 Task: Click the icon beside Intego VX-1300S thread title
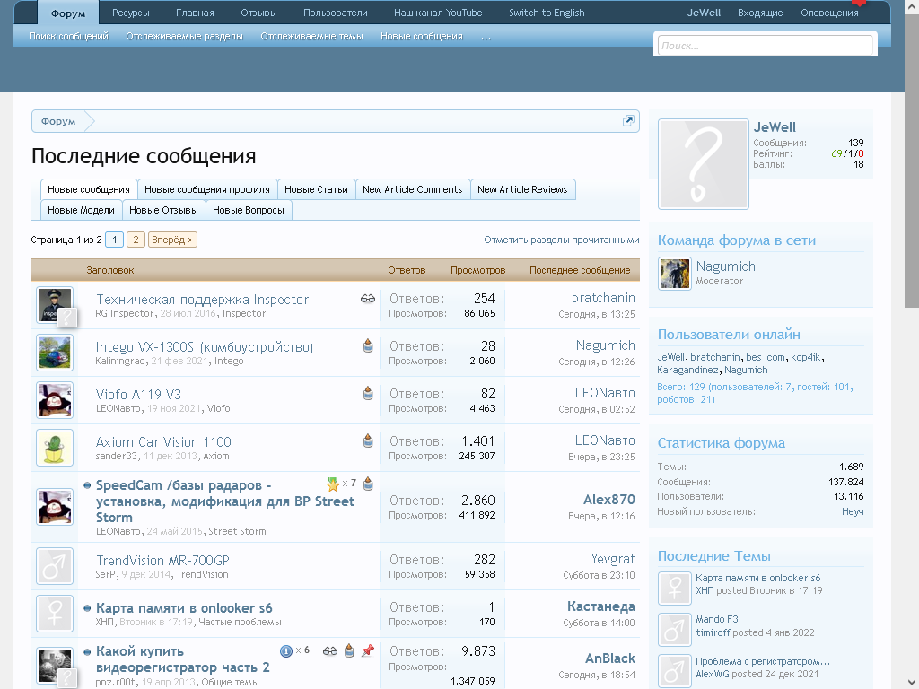(368, 346)
